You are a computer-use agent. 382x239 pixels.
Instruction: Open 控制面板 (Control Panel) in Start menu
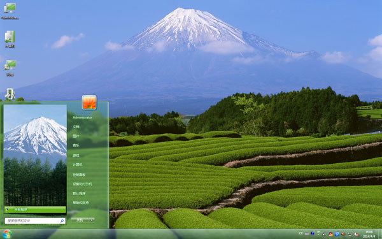click(x=79, y=175)
